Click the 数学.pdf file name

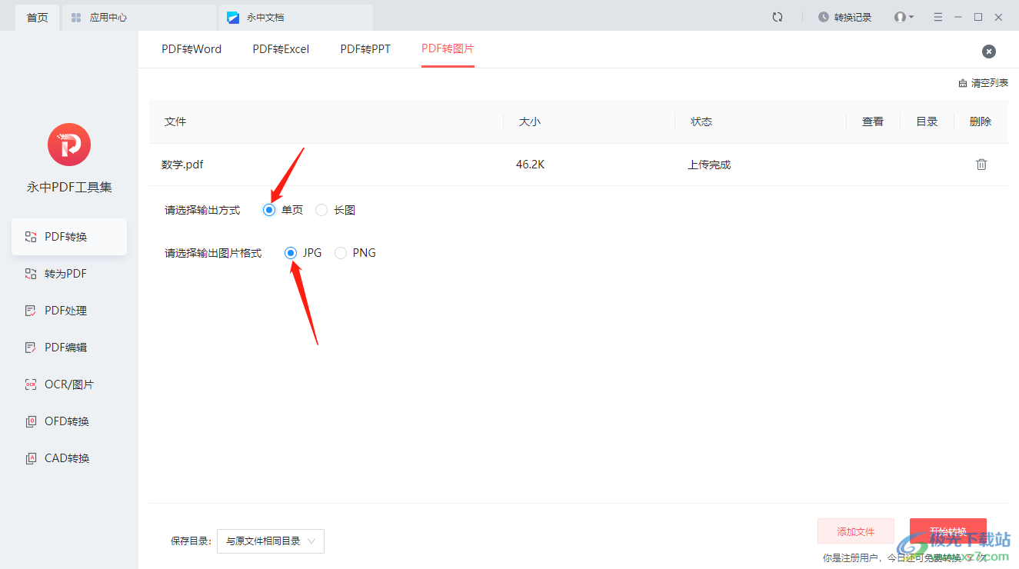tap(182, 165)
